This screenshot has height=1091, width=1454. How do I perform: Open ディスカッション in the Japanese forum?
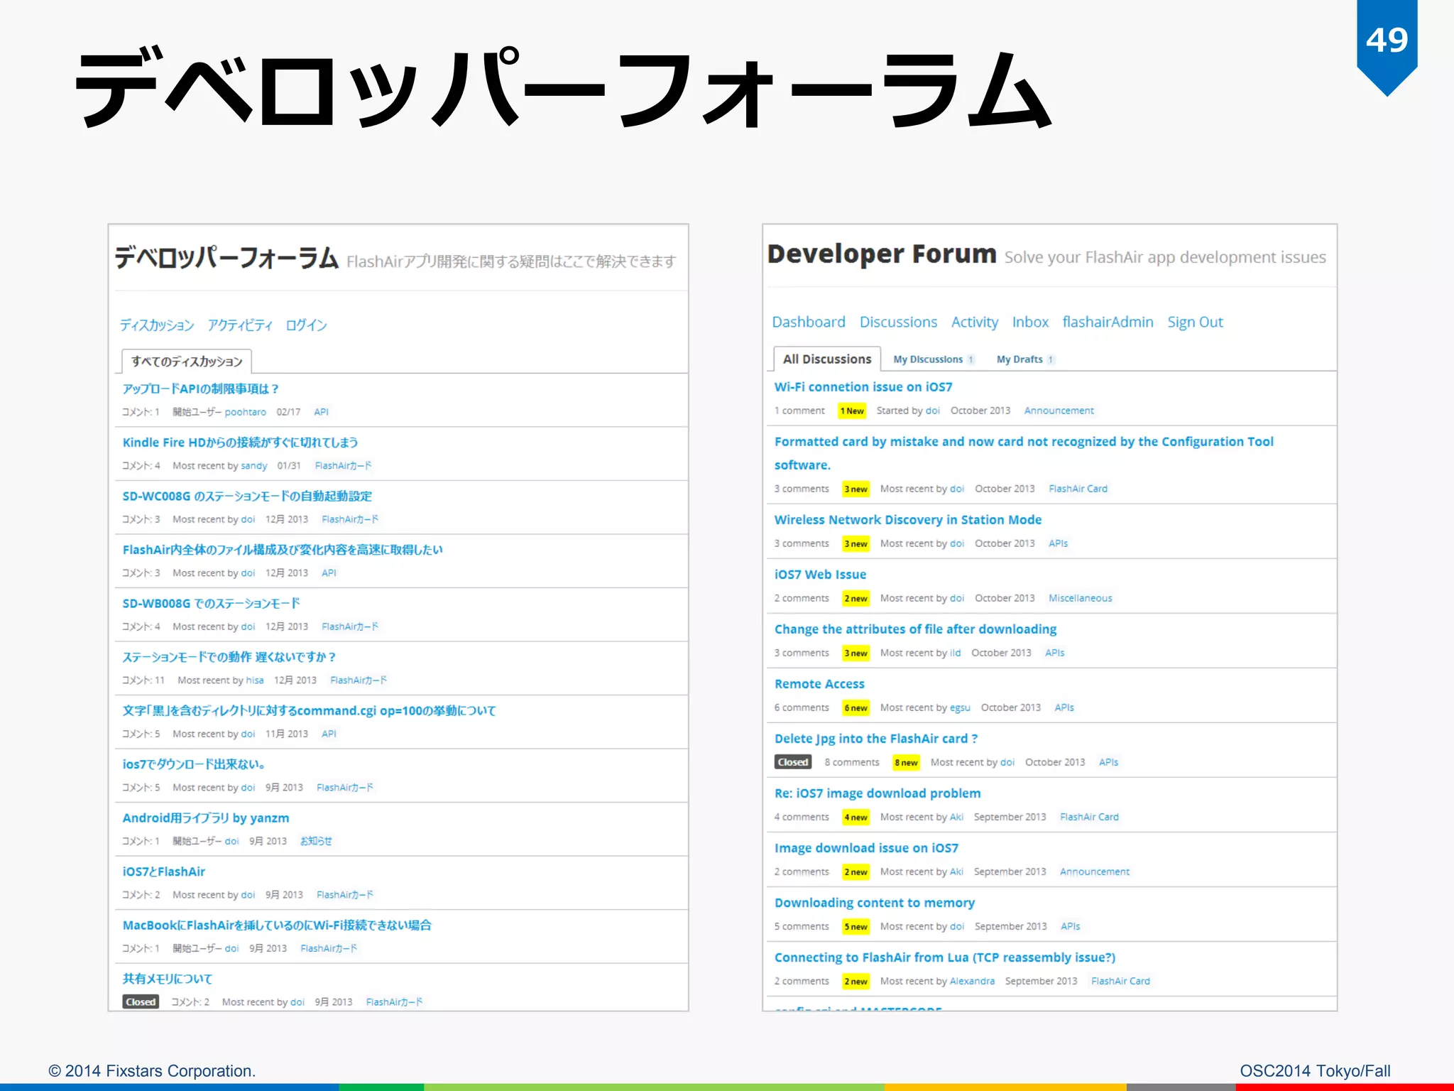pyautogui.click(x=157, y=325)
